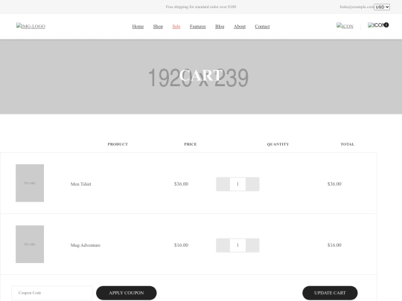This screenshot has height=301, width=402.
Task: Increase quantity for Men Tshirt
Action: (252, 184)
